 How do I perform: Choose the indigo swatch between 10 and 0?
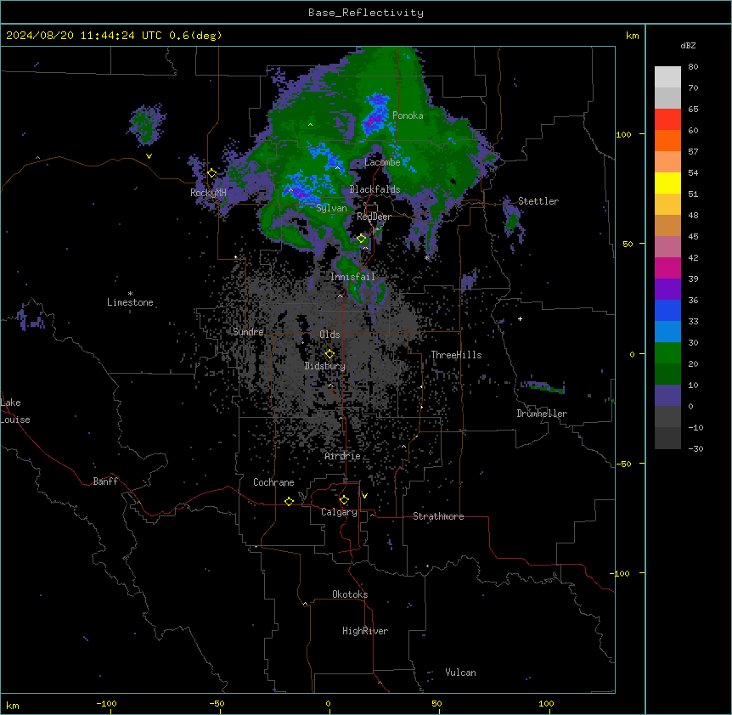(x=667, y=396)
